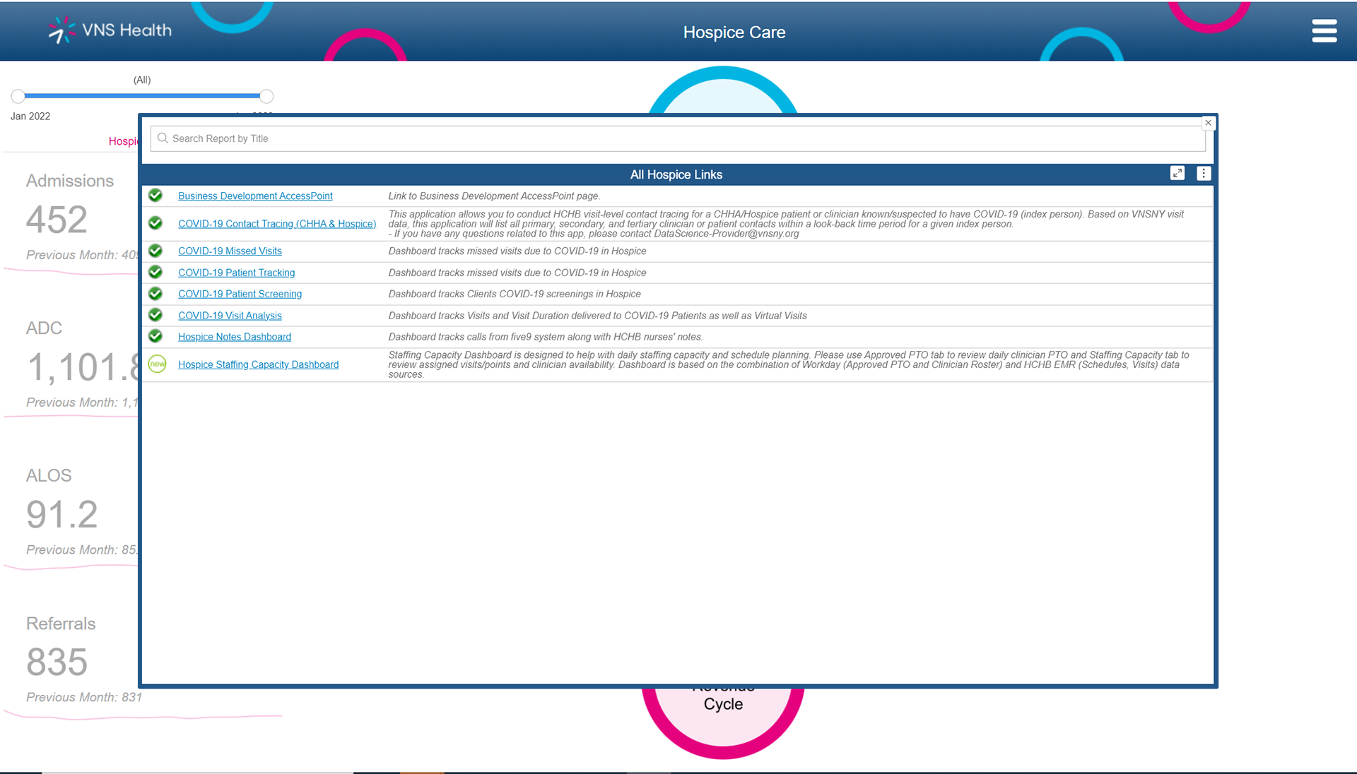Open Hospice Staffing Capacity Dashboard link

258,364
